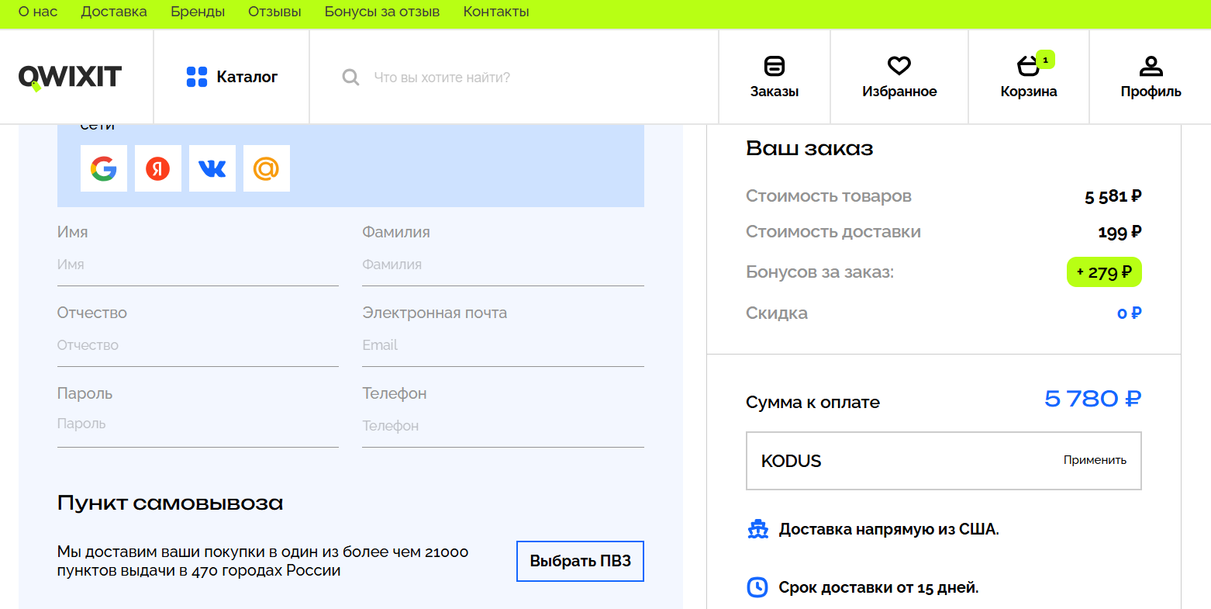Image resolution: width=1211 pixels, height=609 pixels.
Task: Sign in with the Google icon
Action: coord(104,168)
